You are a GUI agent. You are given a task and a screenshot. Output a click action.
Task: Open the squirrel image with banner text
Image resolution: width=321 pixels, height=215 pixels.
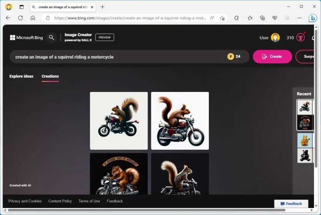(x=119, y=173)
